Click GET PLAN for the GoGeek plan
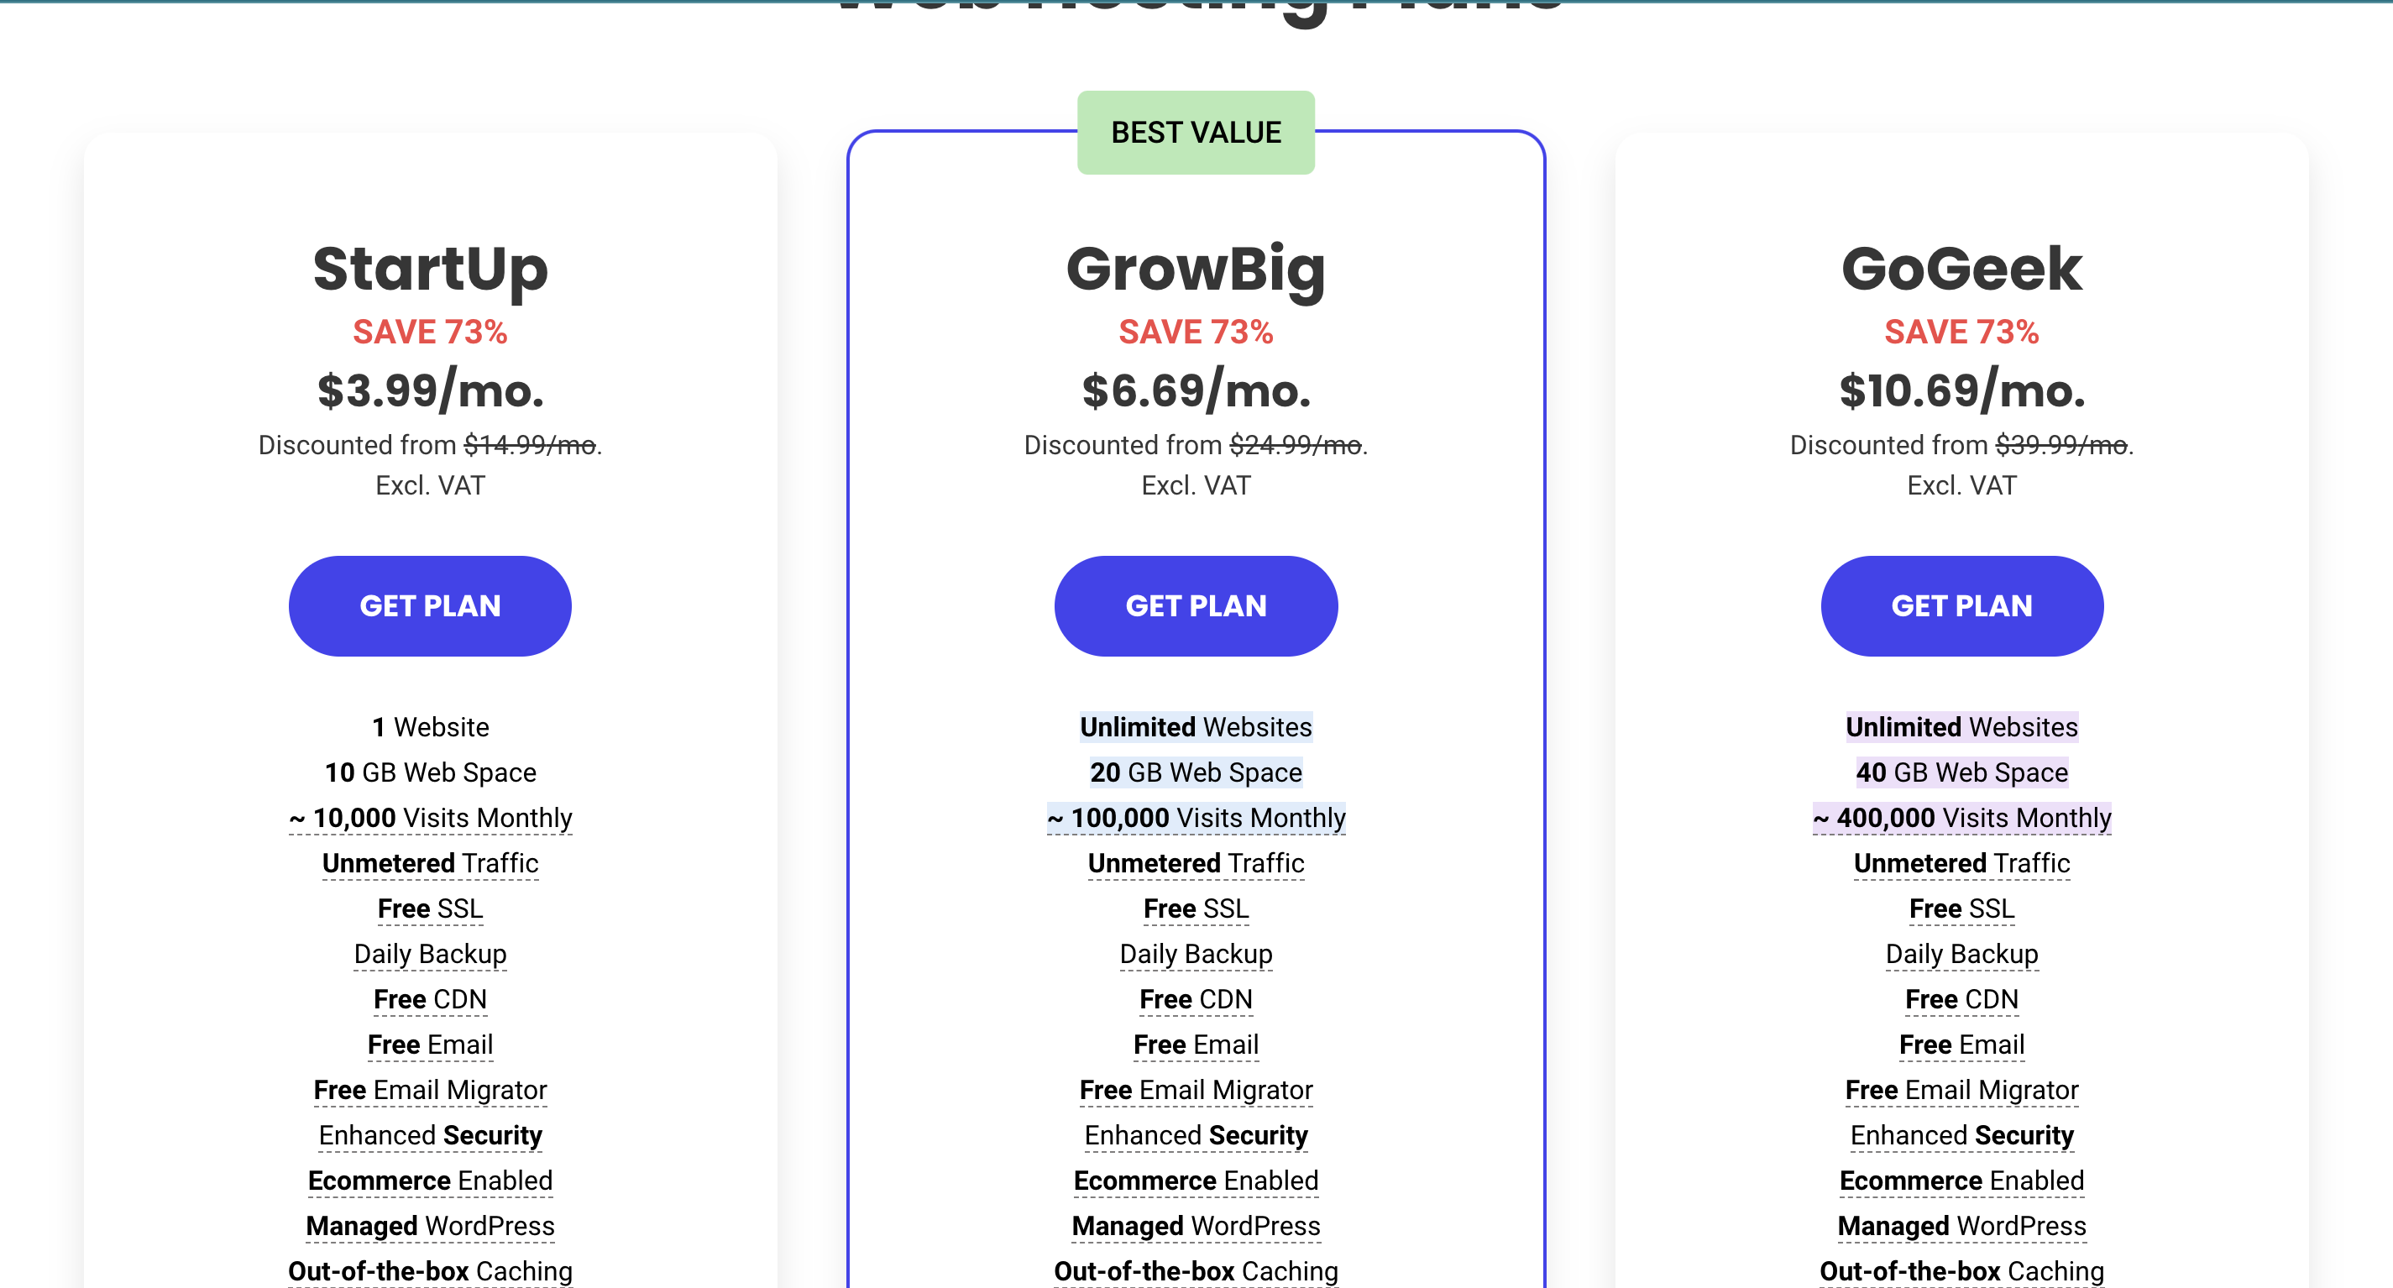Image resolution: width=2393 pixels, height=1288 pixels. [x=1962, y=605]
